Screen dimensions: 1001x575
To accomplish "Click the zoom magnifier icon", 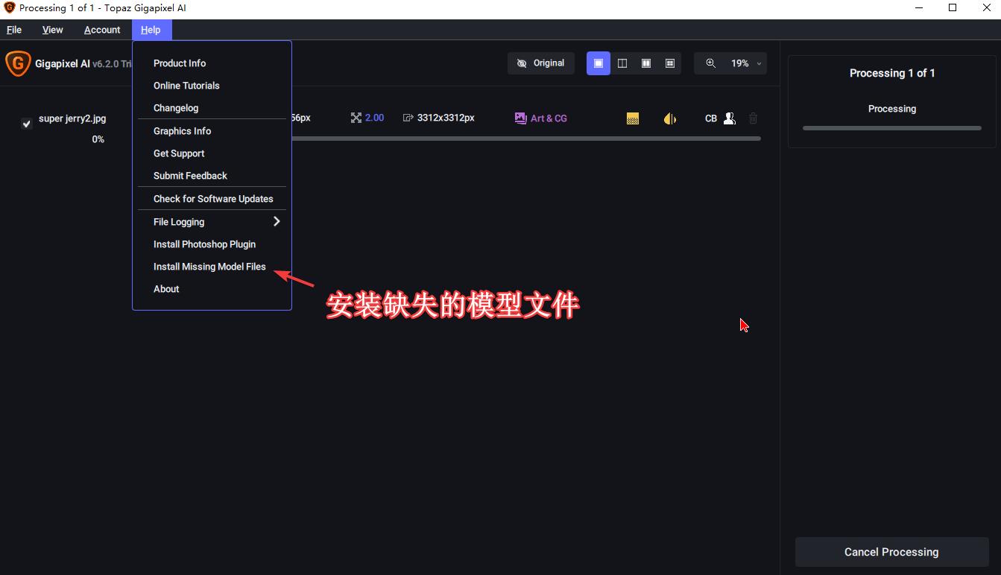I will point(711,63).
